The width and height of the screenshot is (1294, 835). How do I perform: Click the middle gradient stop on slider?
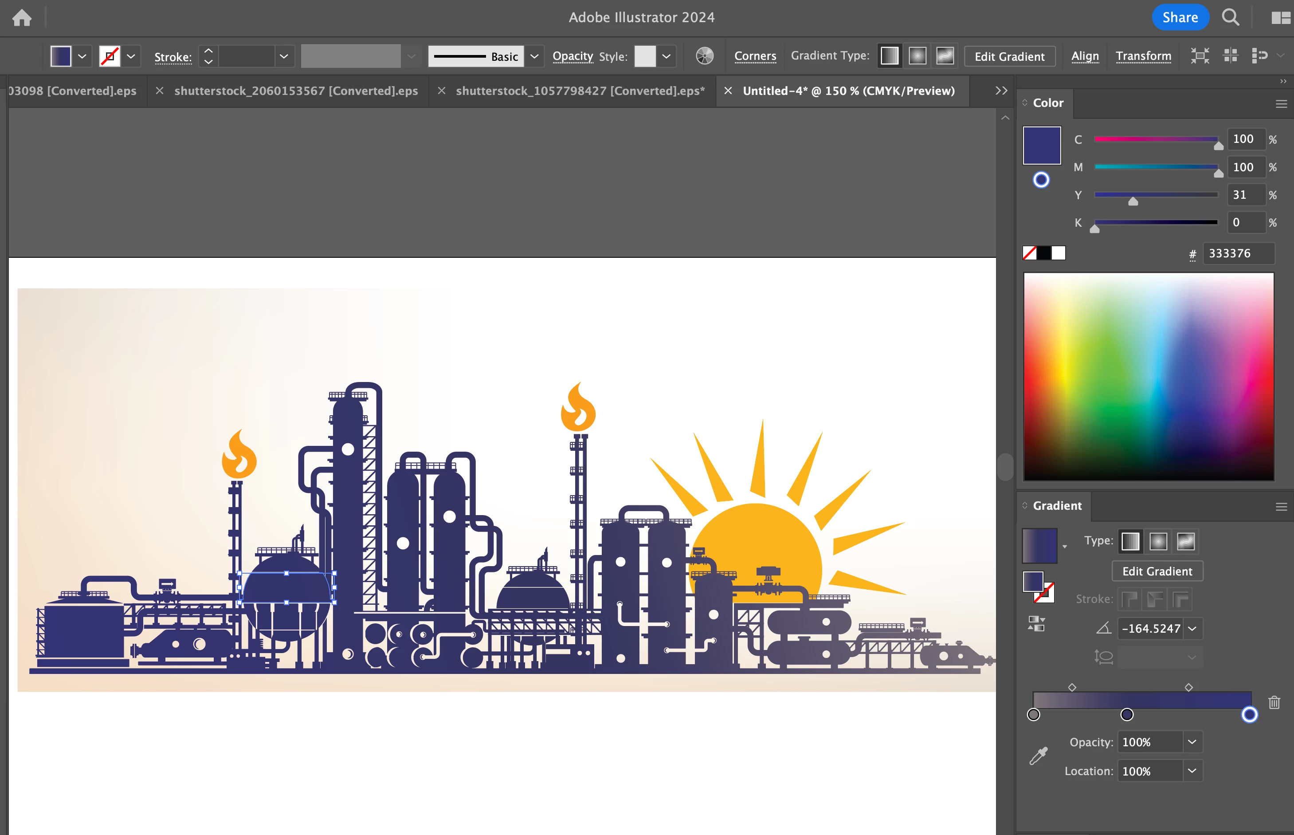click(1126, 715)
